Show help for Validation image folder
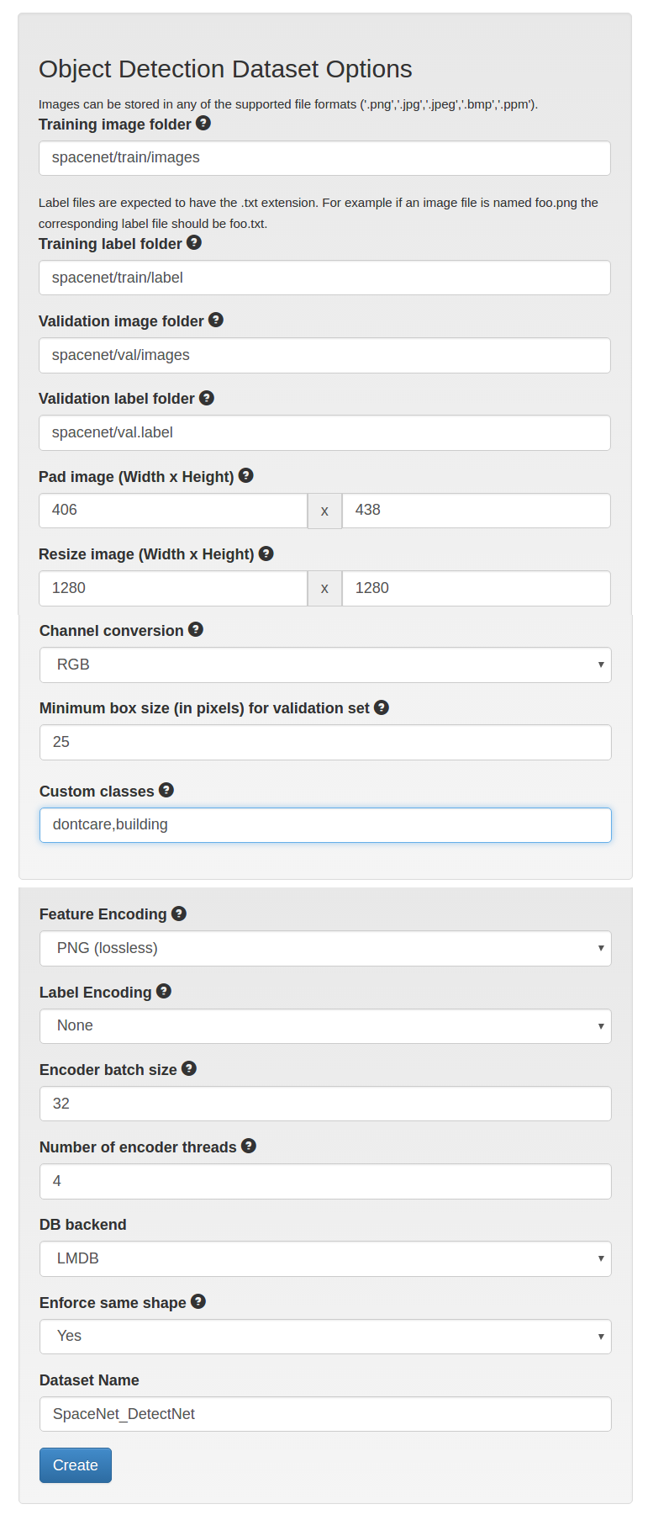The height and width of the screenshot is (1520, 648). (216, 320)
